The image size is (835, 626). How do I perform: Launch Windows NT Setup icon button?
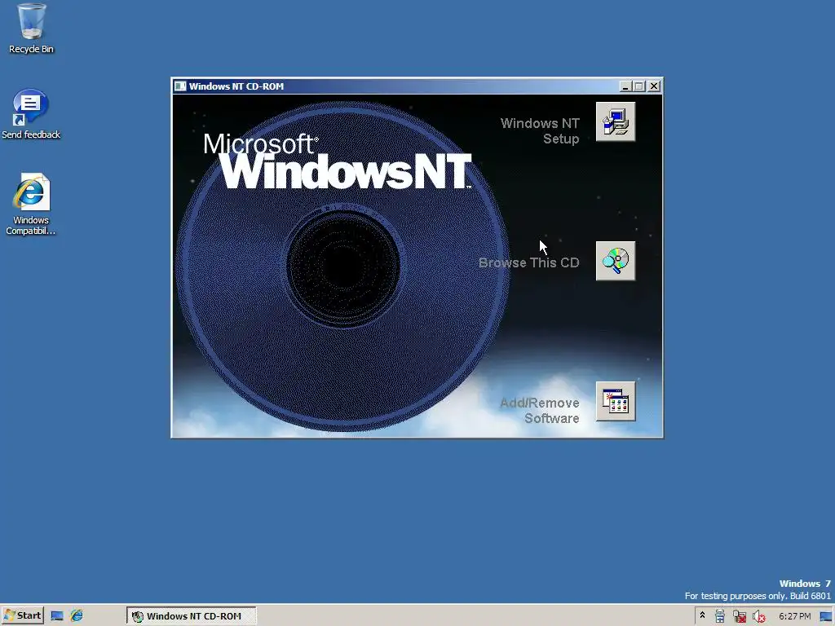(x=616, y=122)
